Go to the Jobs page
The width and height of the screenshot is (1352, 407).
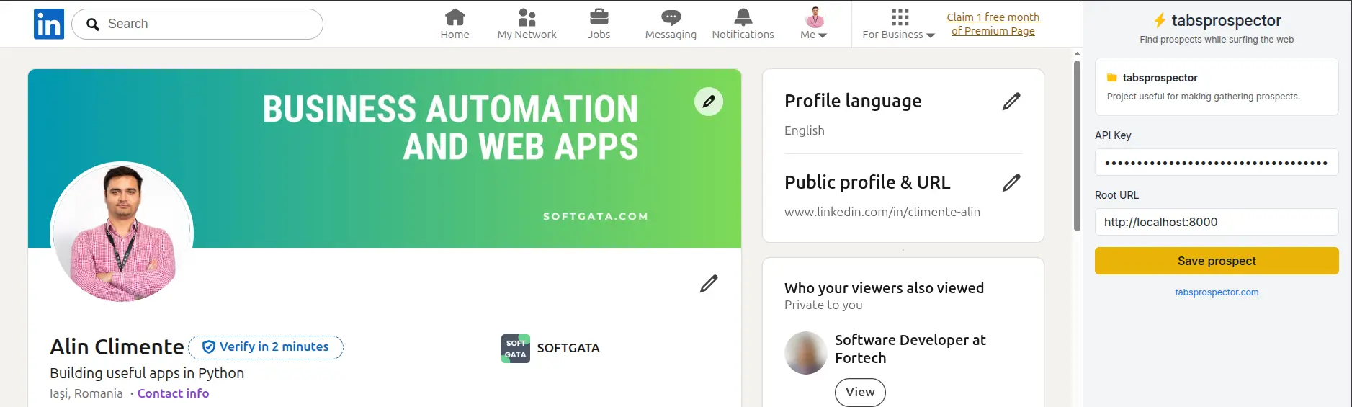pyautogui.click(x=599, y=24)
